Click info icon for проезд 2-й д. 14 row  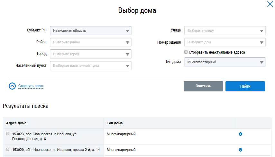click(x=240, y=150)
